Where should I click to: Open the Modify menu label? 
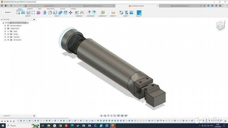(x=57, y=16)
